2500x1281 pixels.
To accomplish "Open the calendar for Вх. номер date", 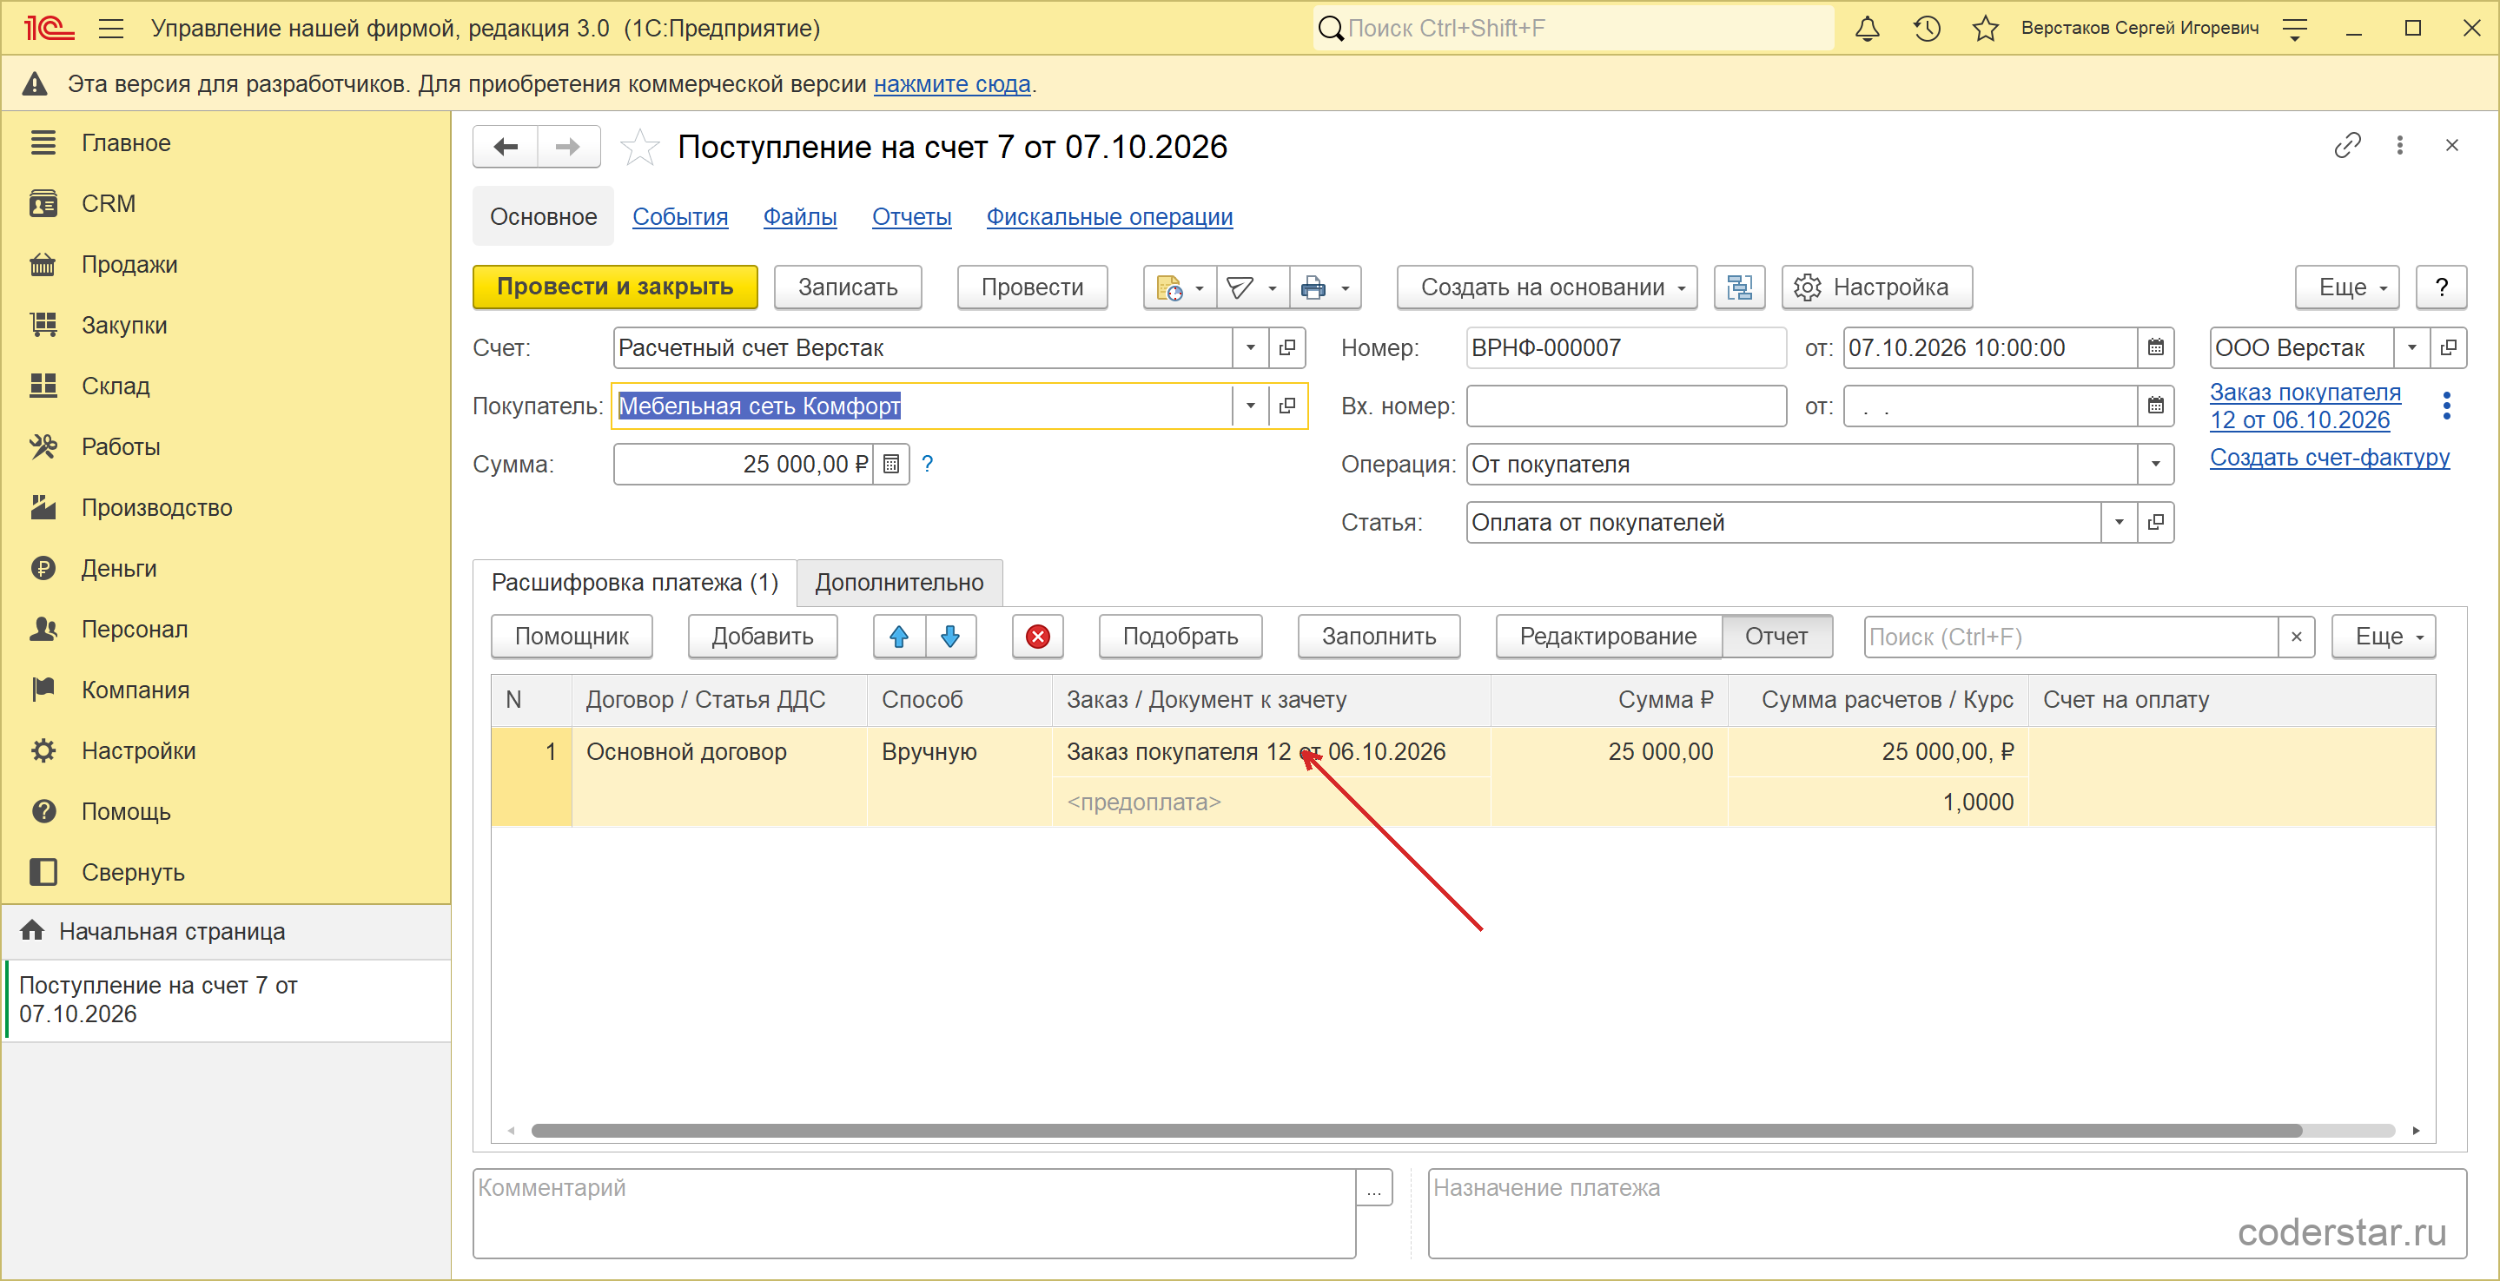I will (2155, 406).
